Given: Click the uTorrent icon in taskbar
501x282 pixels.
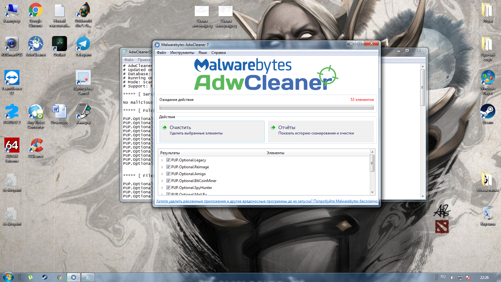Looking at the screenshot, I should (30, 277).
